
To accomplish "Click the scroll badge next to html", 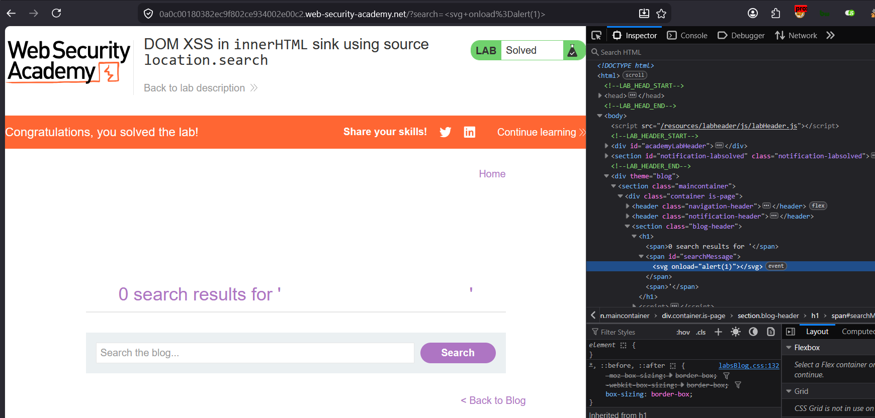I will (635, 75).
